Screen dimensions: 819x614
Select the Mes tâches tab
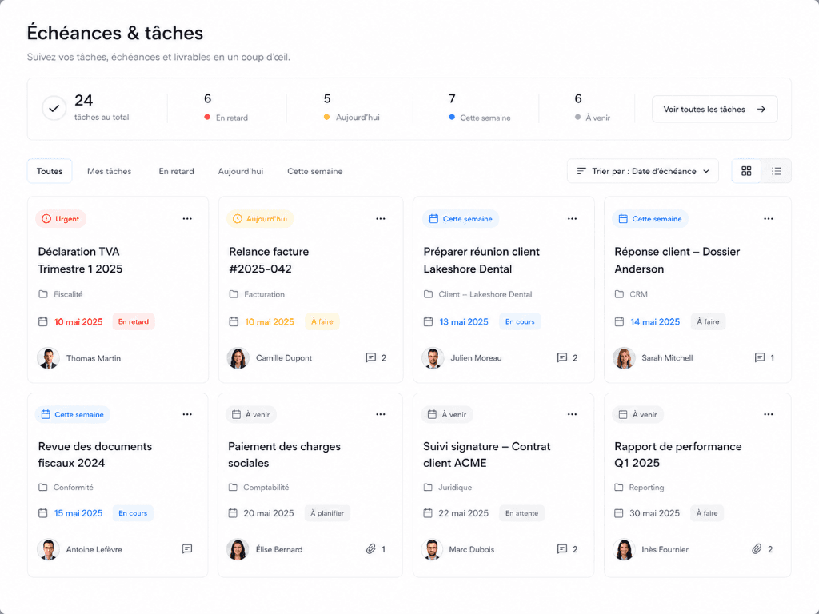click(x=109, y=171)
